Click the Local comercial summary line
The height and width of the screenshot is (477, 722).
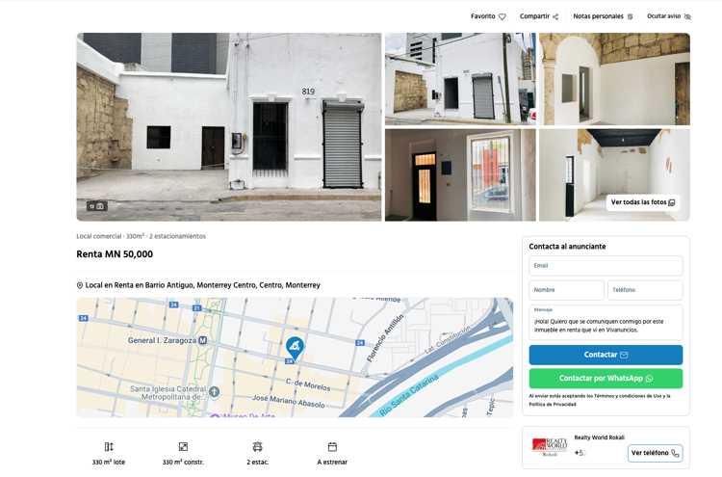pyautogui.click(x=141, y=236)
